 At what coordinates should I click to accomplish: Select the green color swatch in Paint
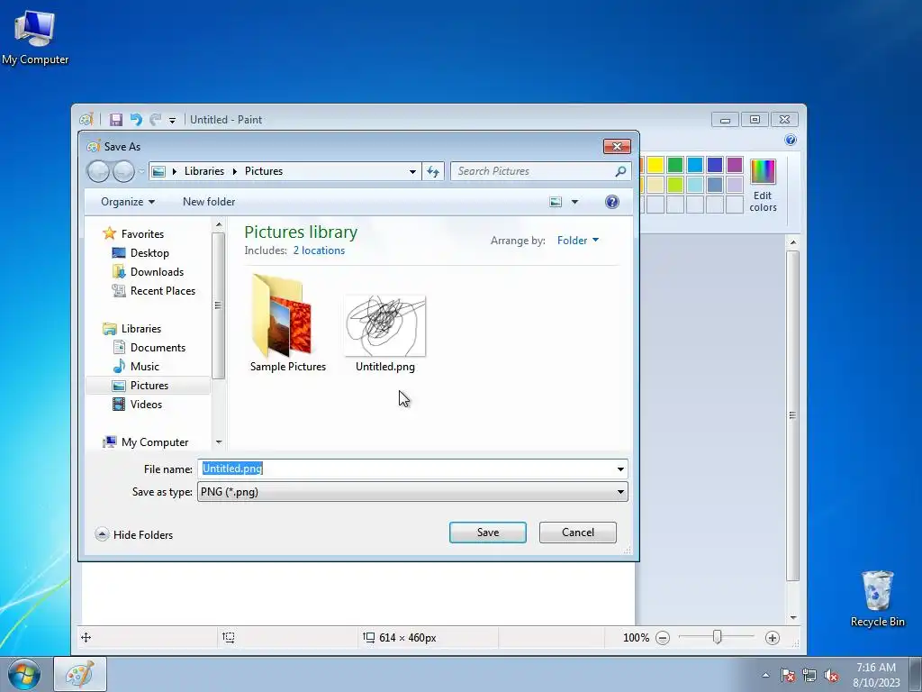coord(675,165)
